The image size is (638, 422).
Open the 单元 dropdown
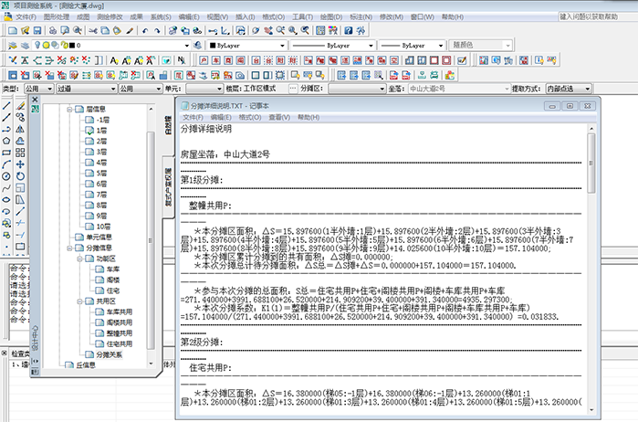[204, 89]
